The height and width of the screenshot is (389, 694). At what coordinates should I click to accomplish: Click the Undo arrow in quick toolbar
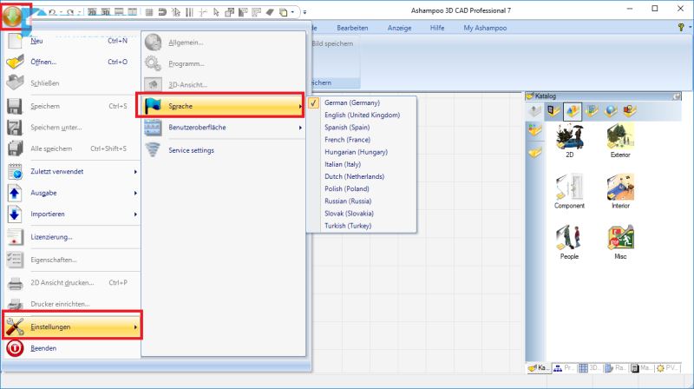tap(52, 12)
